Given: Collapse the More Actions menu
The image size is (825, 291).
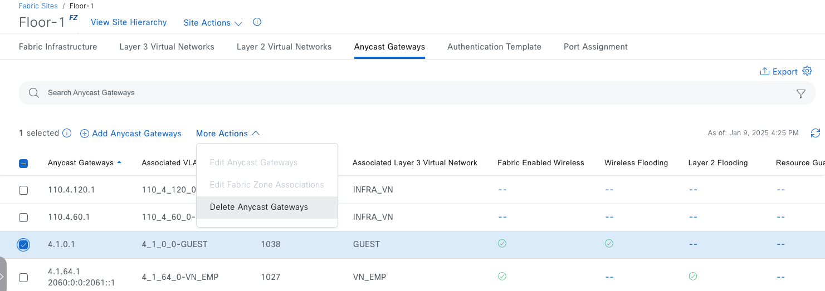Looking at the screenshot, I should (228, 134).
